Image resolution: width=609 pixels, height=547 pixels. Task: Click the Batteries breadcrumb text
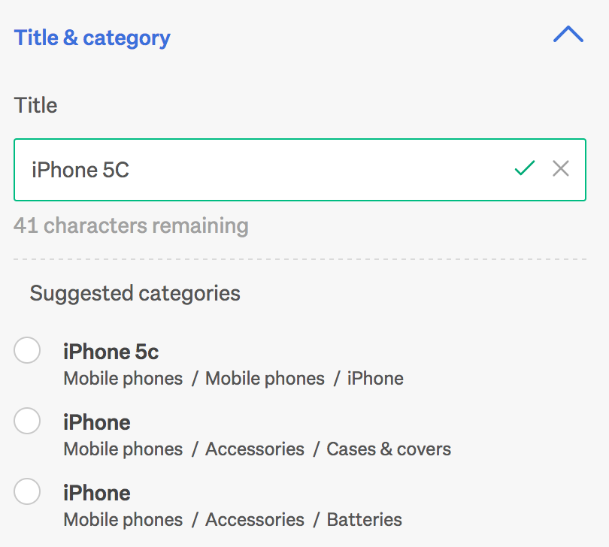coord(364,519)
